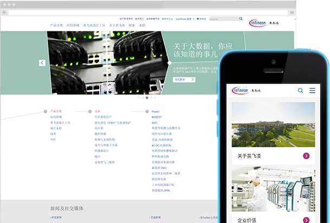Open the Power heading link
The height and width of the screenshot is (223, 330).
click(x=156, y=111)
